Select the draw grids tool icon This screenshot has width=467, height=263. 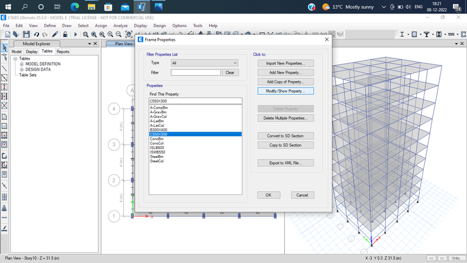tap(5, 197)
